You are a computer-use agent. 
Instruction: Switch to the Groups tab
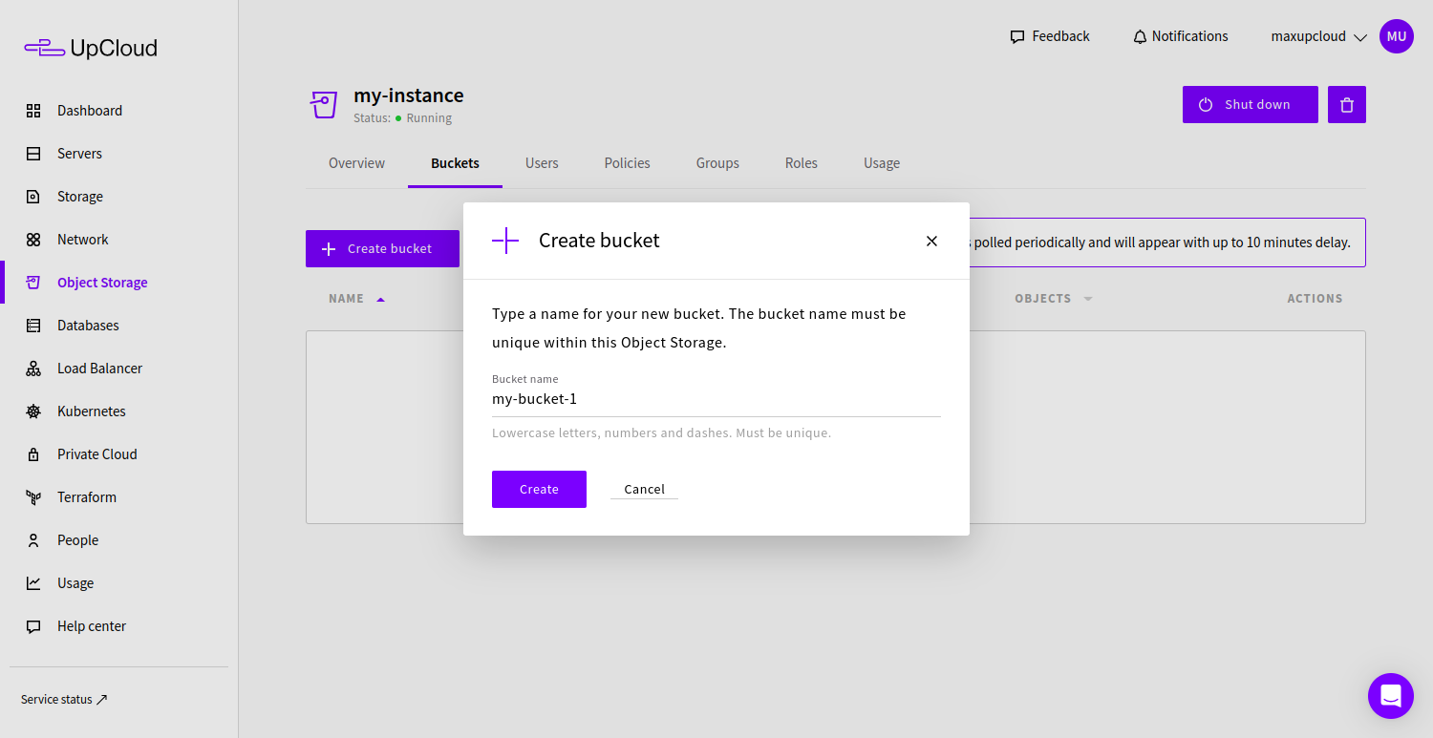717,163
